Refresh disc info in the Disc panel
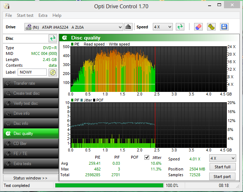 tap(53, 38)
